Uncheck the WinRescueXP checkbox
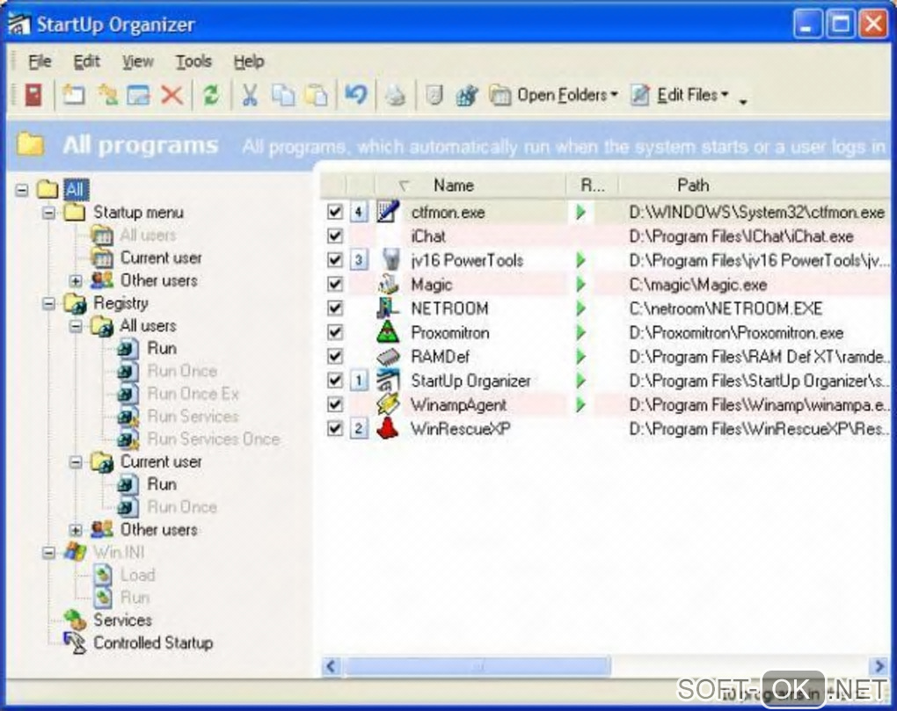This screenshot has width=897, height=711. 335,428
